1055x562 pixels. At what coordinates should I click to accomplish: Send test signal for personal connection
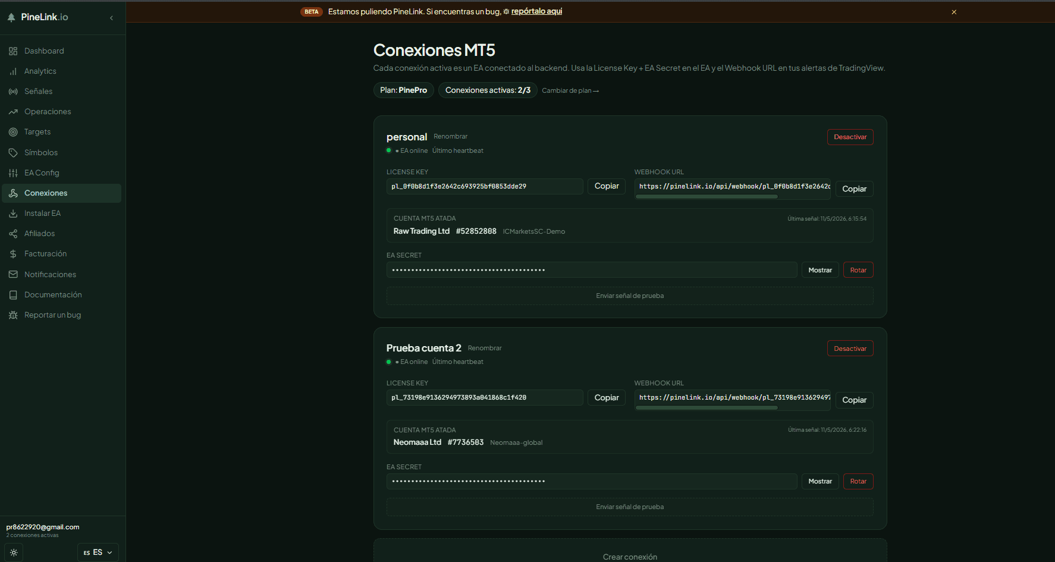(630, 296)
